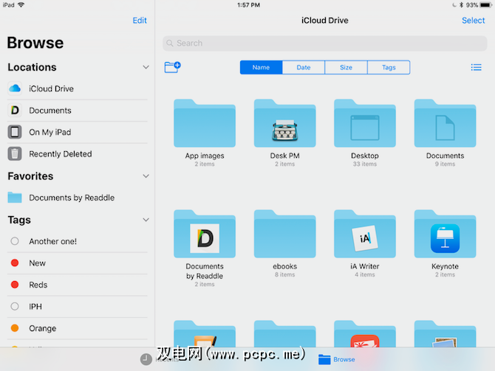
Task: Tap the Search field
Action: click(325, 44)
